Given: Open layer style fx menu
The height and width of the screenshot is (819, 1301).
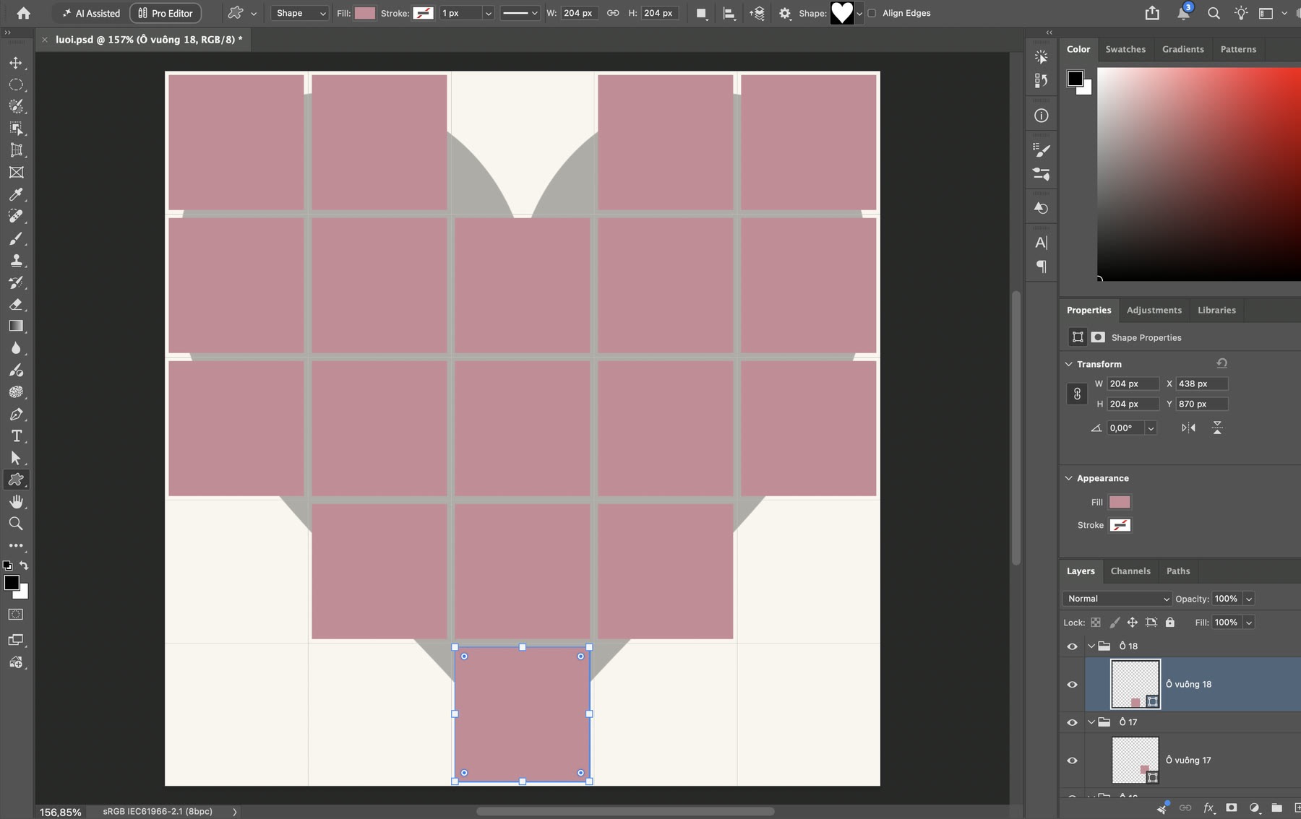Looking at the screenshot, I should [x=1208, y=808].
